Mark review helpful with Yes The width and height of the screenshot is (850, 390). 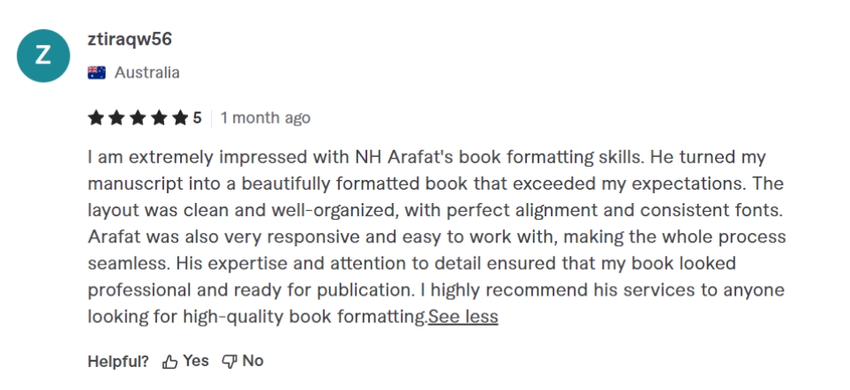click(x=196, y=360)
